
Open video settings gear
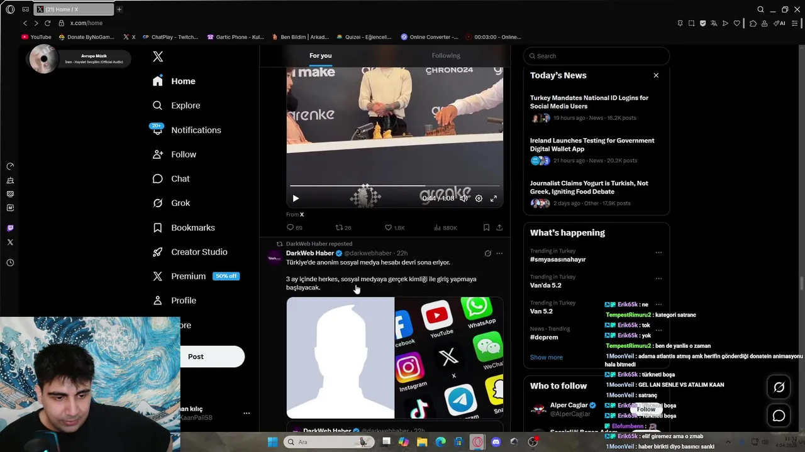(479, 198)
